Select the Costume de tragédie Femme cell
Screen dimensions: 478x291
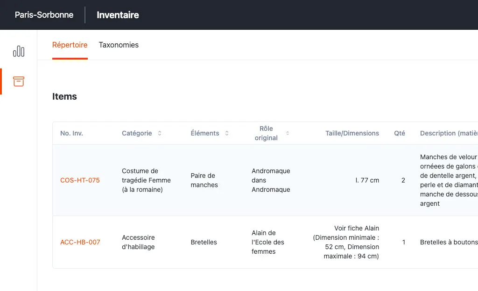146,180
